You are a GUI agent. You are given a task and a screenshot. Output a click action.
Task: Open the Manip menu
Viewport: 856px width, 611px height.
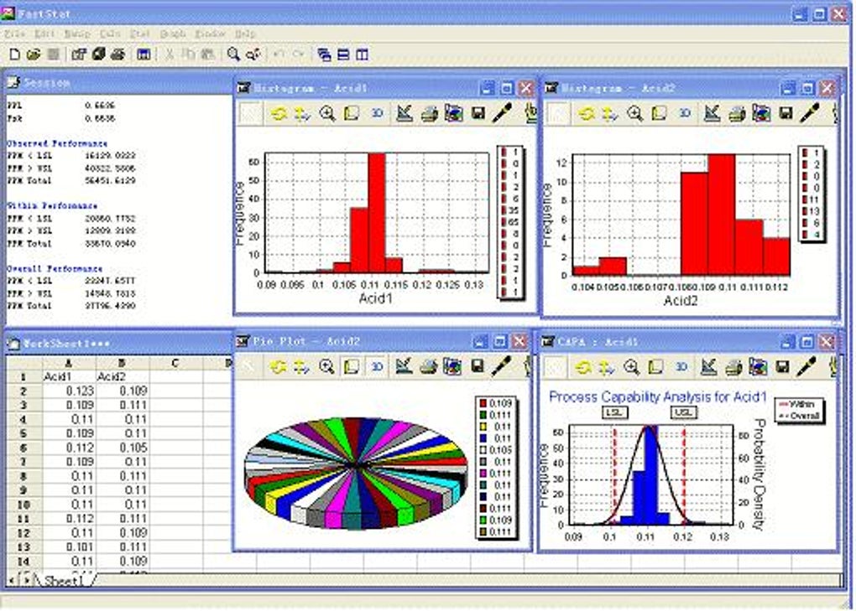77,34
